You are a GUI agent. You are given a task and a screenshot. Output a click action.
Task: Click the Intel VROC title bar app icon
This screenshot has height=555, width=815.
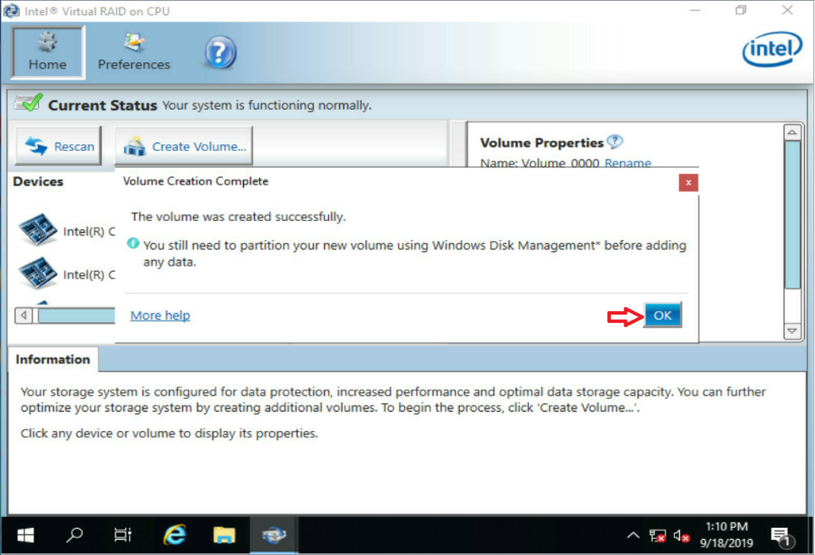pyautogui.click(x=12, y=11)
